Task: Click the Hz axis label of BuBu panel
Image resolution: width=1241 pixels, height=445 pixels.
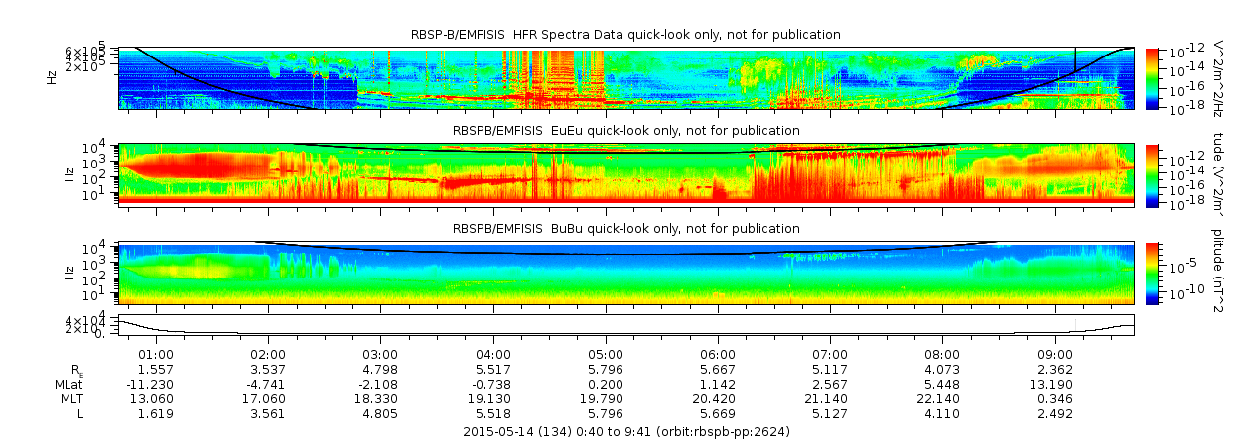Action: point(52,272)
